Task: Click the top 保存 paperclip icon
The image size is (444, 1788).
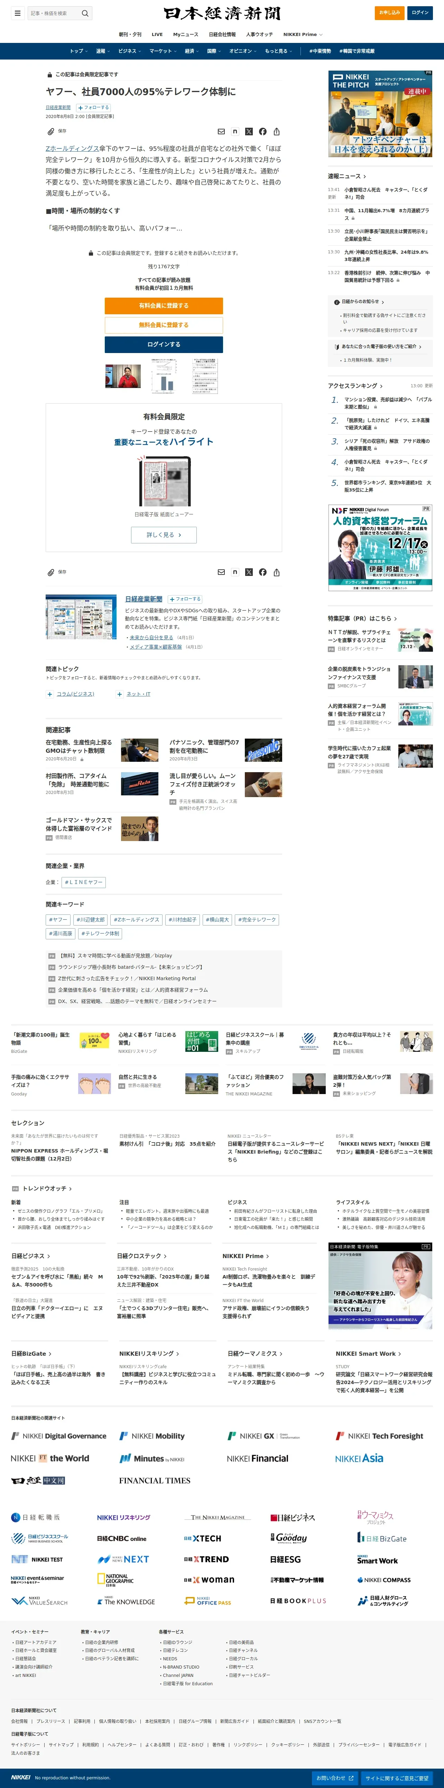Action: (x=50, y=131)
